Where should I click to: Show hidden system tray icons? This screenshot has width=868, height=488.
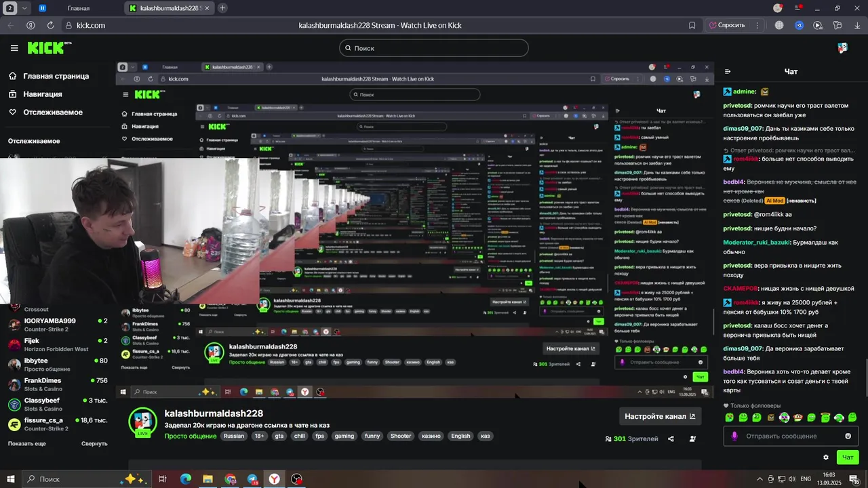(760, 479)
